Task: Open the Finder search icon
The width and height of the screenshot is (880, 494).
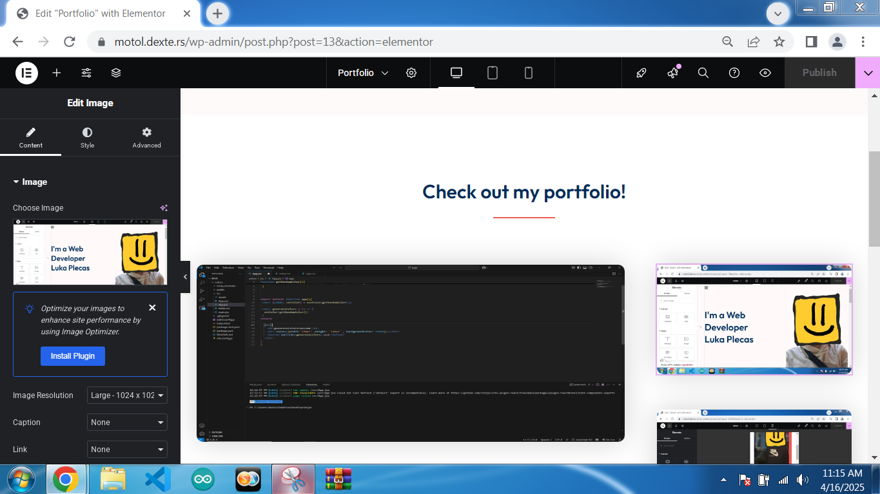Action: coord(703,73)
